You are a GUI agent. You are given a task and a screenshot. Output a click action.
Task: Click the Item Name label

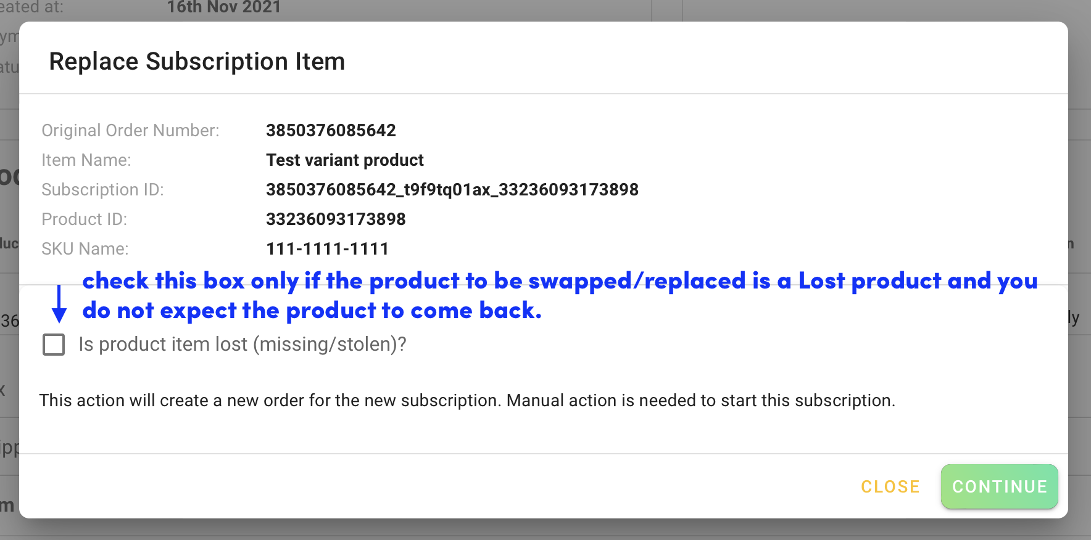[86, 160]
